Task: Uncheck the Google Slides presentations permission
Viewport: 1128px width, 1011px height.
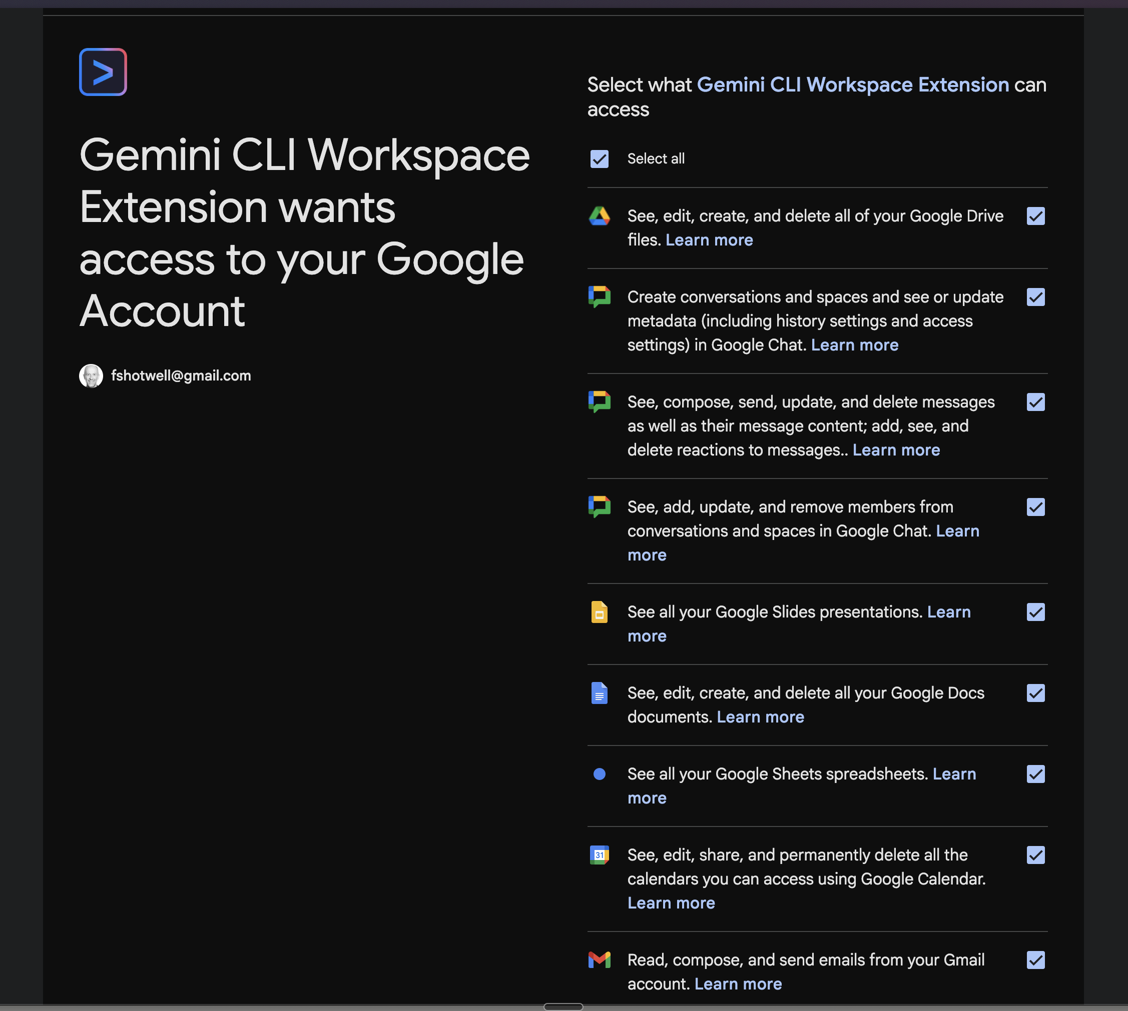Action: (1036, 612)
